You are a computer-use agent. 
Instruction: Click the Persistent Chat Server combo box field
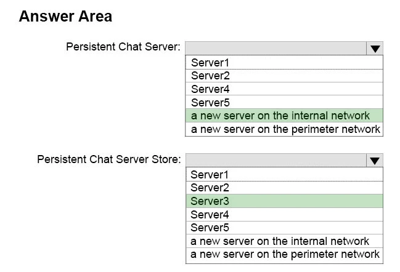pyautogui.click(x=275, y=49)
